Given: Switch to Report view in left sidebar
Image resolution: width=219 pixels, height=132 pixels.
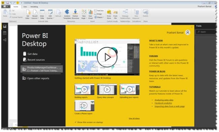Looking at the screenshot, I should pos(5,26).
